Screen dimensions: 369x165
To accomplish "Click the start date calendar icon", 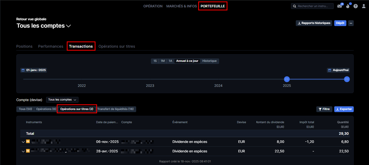I will 23,70.
